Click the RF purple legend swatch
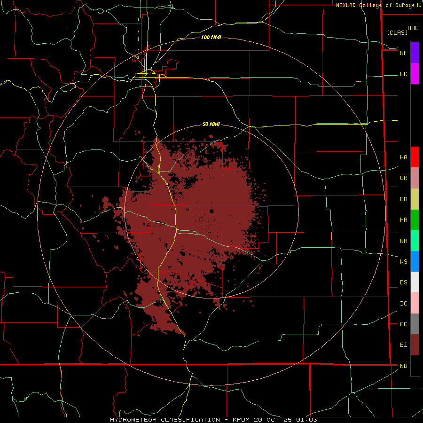The width and height of the screenshot is (423, 423). pyautogui.click(x=415, y=53)
